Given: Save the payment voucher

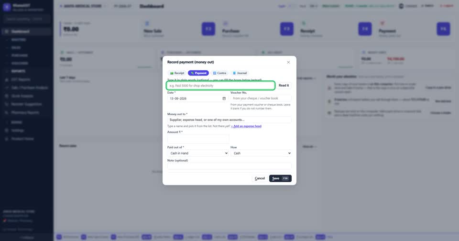Looking at the screenshot, I should 280,178.
